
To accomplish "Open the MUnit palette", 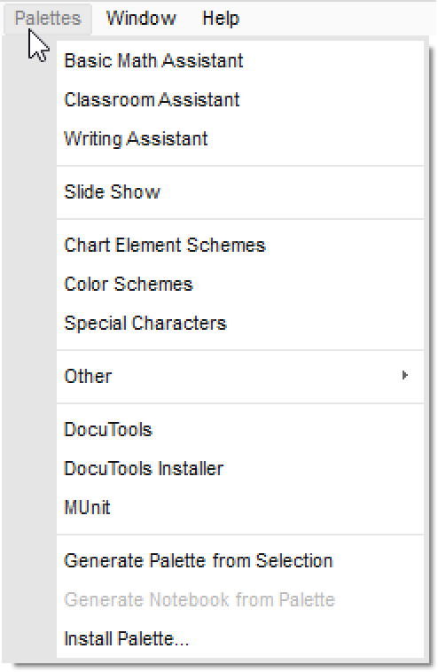I will tap(240, 507).
